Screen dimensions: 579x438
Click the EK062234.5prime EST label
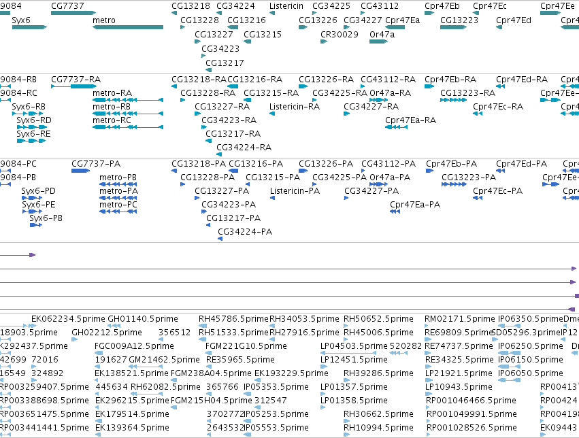coord(67,319)
